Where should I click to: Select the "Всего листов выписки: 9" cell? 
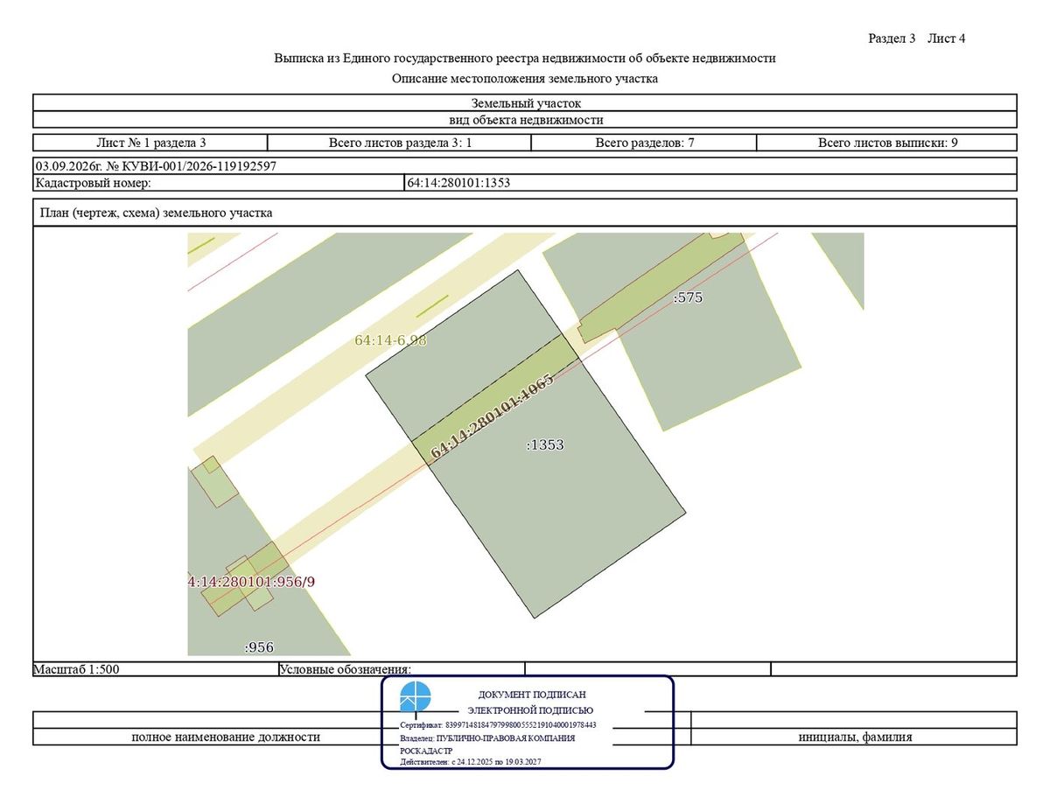coord(887,143)
